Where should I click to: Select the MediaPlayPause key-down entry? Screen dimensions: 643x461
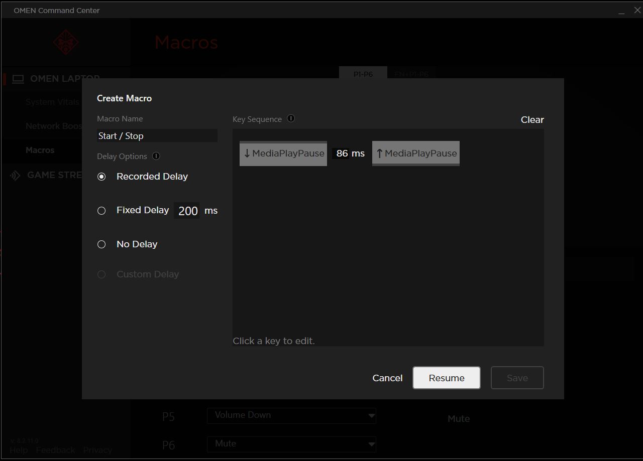(x=283, y=153)
